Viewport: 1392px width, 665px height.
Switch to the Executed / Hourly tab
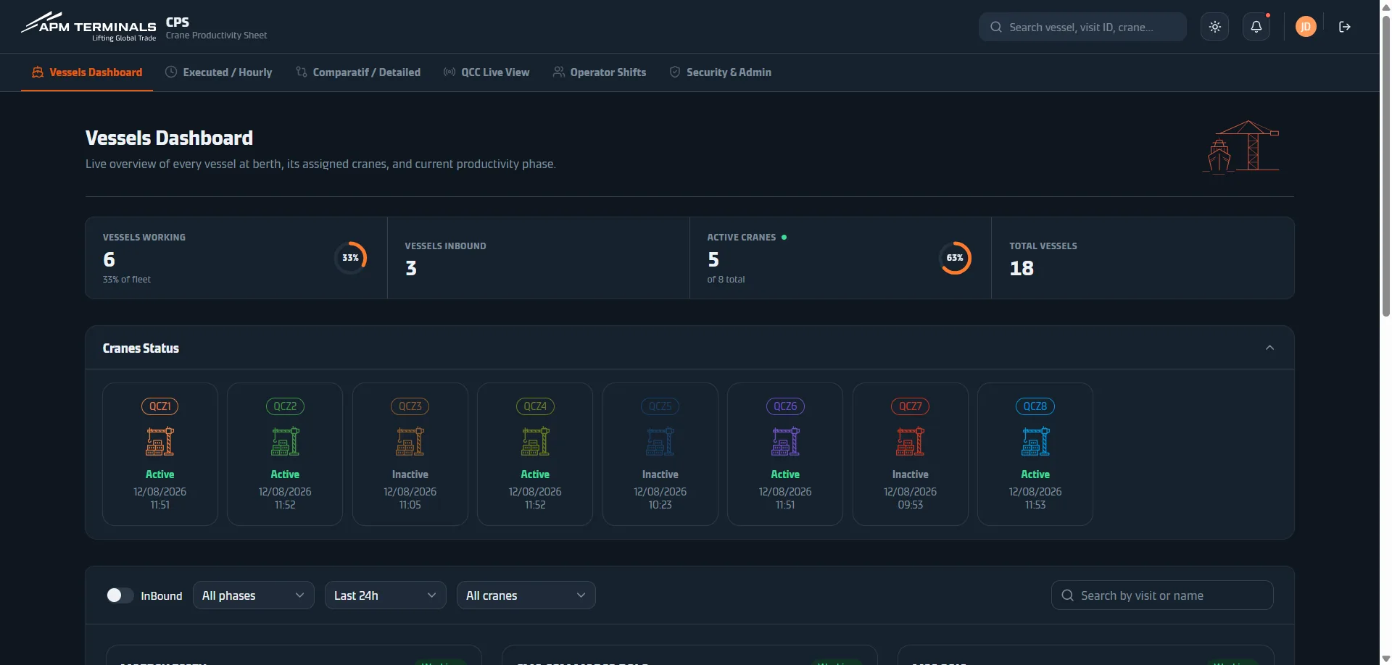(219, 72)
